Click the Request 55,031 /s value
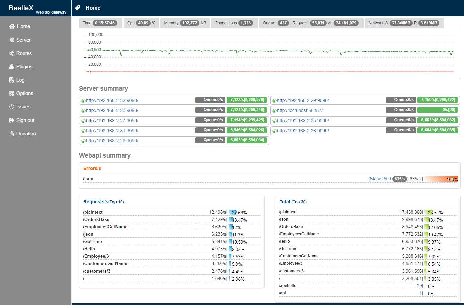464x305 pixels. (318, 23)
